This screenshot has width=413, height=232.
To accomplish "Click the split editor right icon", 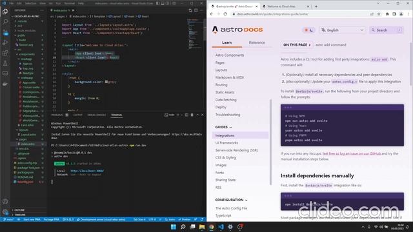I will pos(196,10).
